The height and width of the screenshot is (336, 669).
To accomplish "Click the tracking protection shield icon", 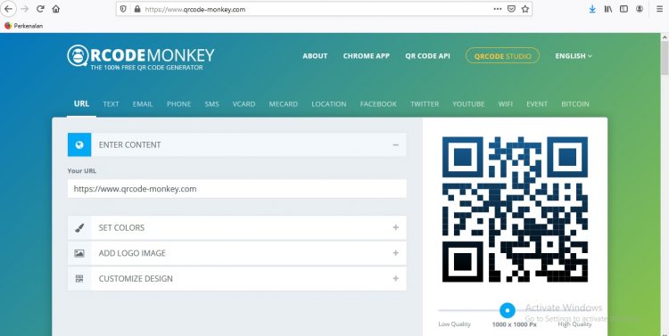I will (x=123, y=9).
